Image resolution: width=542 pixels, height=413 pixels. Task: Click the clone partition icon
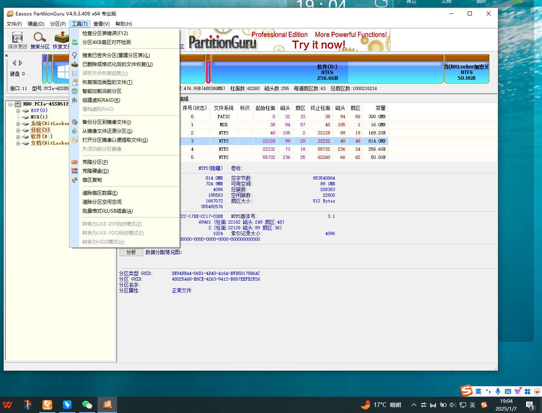click(x=75, y=162)
